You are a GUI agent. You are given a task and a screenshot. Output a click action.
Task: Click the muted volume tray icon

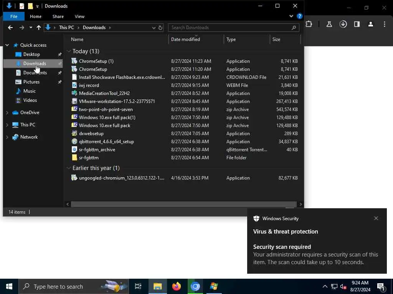coord(343,286)
